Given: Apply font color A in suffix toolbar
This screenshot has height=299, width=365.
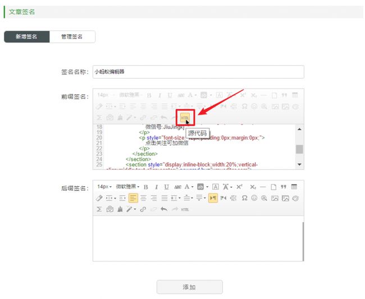Looking at the screenshot, I should [187, 187].
